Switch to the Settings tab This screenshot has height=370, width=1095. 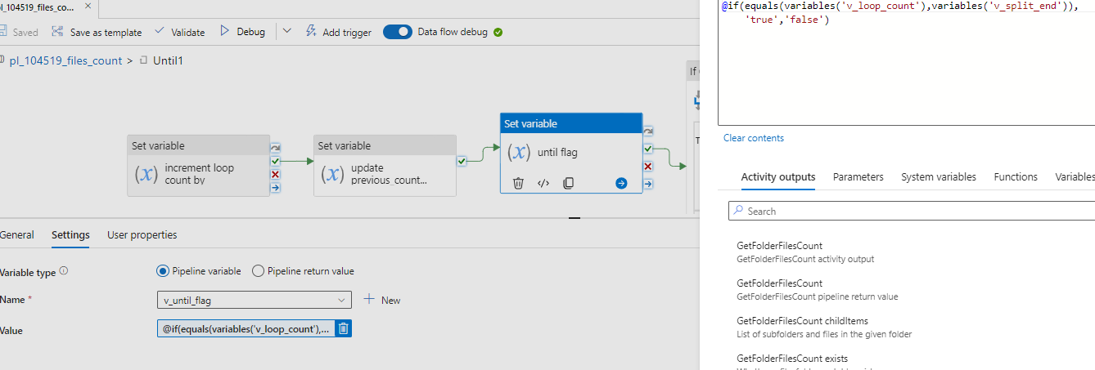70,234
